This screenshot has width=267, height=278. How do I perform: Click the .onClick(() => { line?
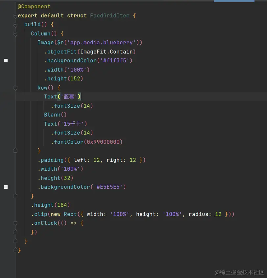tap(57, 223)
